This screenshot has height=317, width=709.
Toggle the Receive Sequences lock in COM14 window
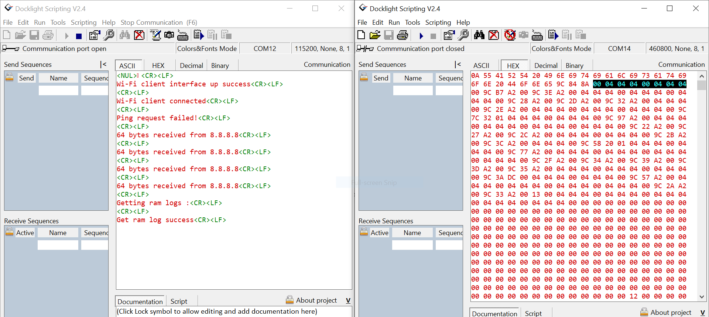pyautogui.click(x=364, y=232)
